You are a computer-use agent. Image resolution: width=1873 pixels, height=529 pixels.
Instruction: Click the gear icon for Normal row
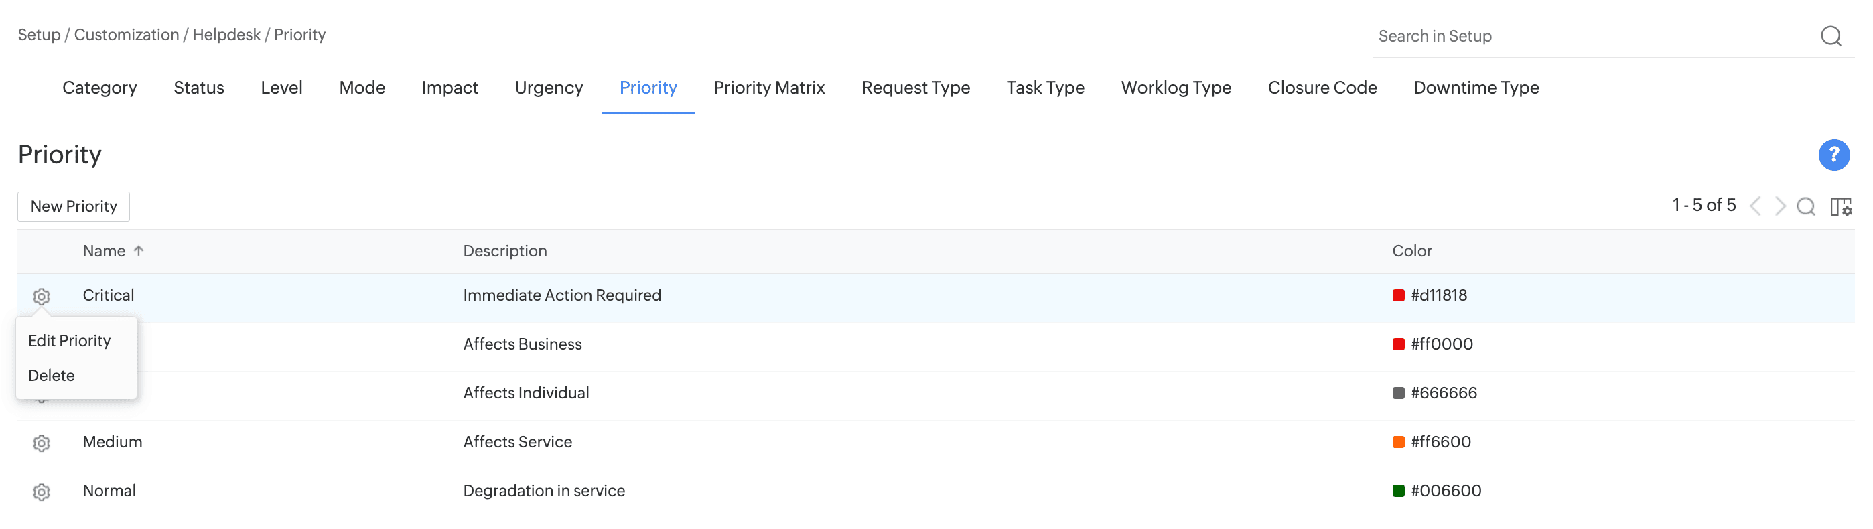pos(42,492)
